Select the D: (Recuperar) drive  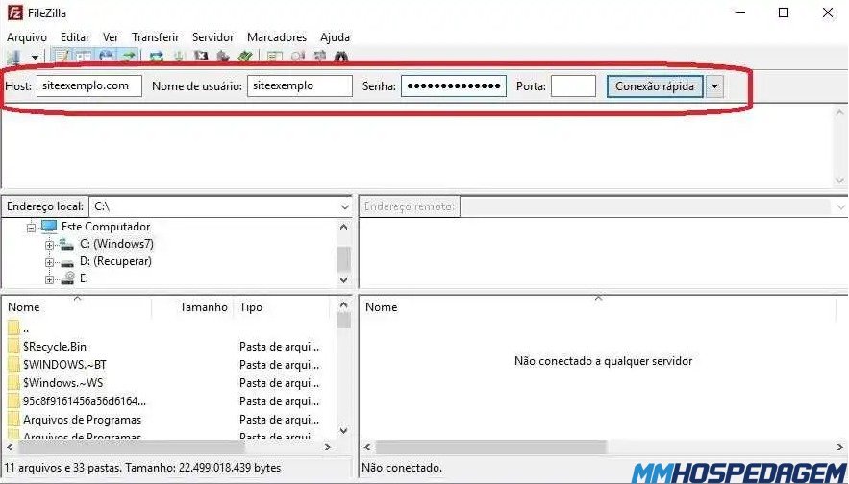tap(115, 261)
